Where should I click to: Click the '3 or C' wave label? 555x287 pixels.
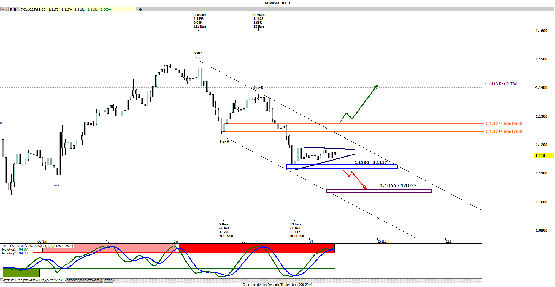coord(199,53)
